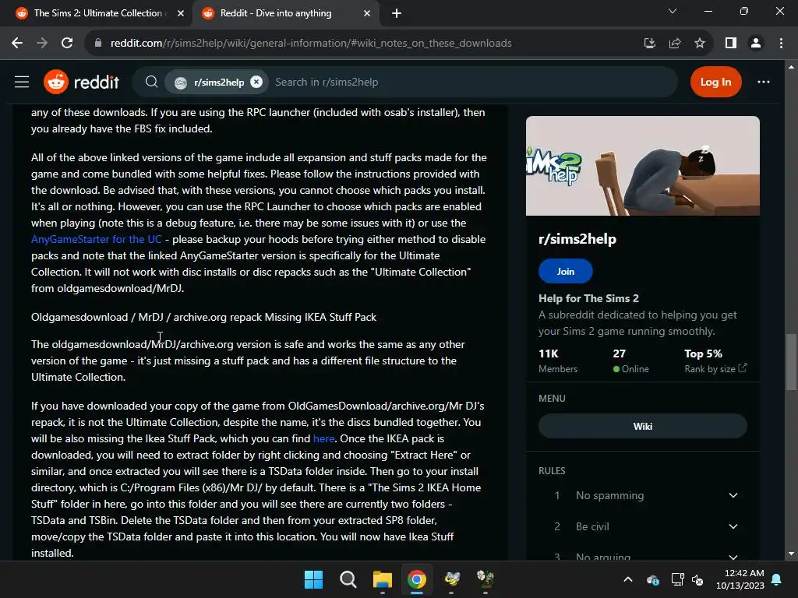Close Reddit Dive into anything tab
Screen dimensions: 798x598
tap(367, 13)
